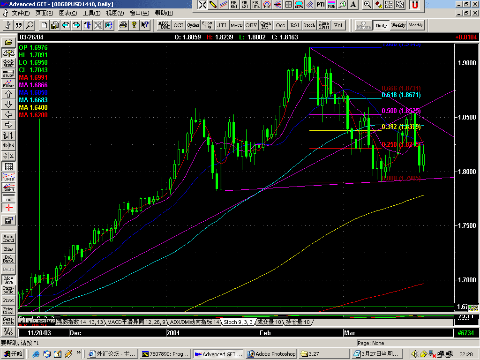Click the STUDY ruler icon in sidebar
The image size is (480, 360).
click(x=8, y=74)
